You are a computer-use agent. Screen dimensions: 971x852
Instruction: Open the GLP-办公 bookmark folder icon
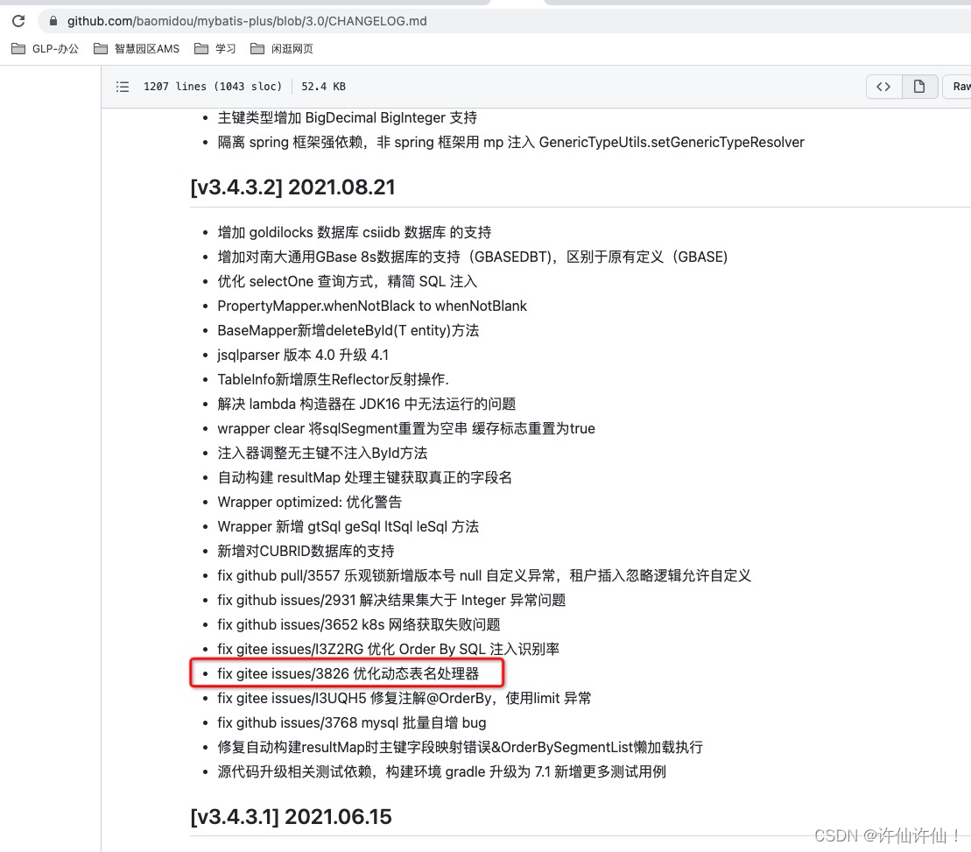pyautogui.click(x=18, y=49)
